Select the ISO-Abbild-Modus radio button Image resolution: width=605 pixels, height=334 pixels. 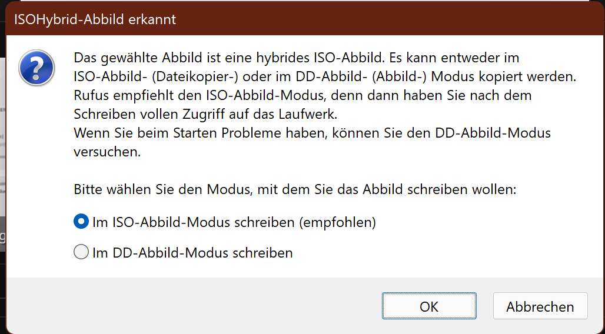(81, 222)
